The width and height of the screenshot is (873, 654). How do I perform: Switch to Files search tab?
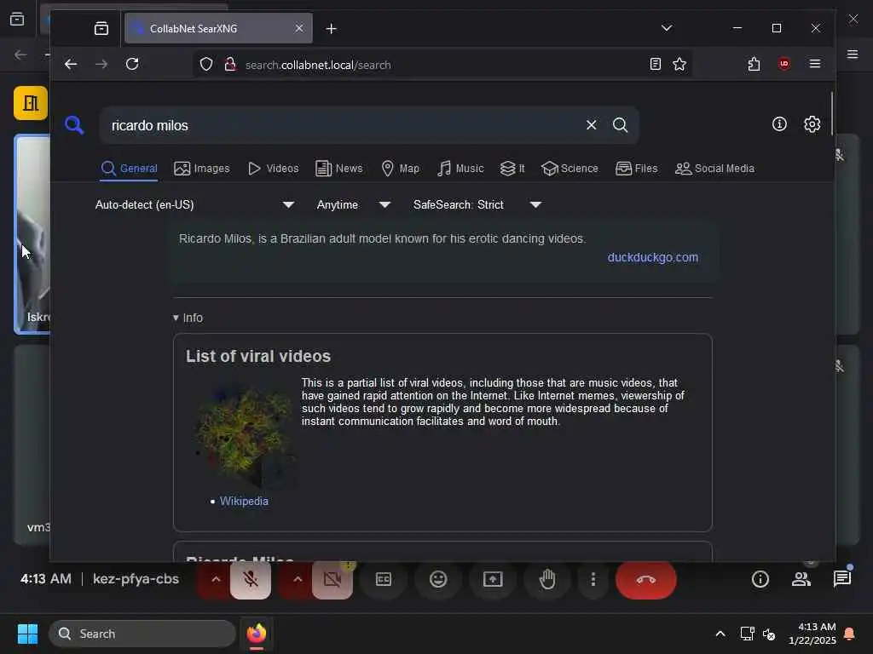[636, 169]
